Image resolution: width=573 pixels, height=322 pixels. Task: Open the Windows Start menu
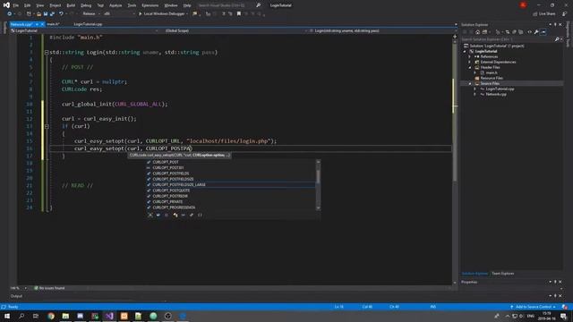tap(7, 316)
